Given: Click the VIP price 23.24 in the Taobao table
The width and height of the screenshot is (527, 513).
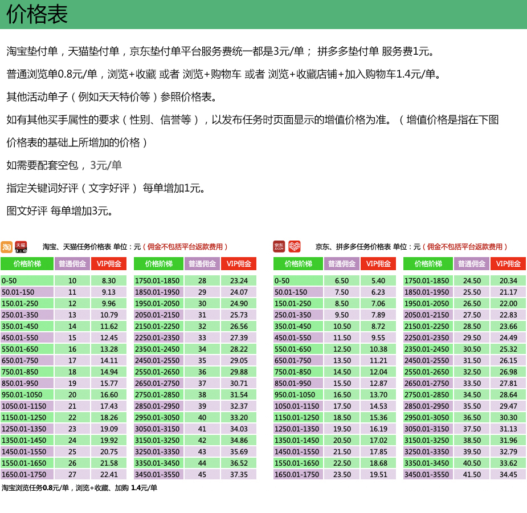Looking at the screenshot, I should coord(239,280).
